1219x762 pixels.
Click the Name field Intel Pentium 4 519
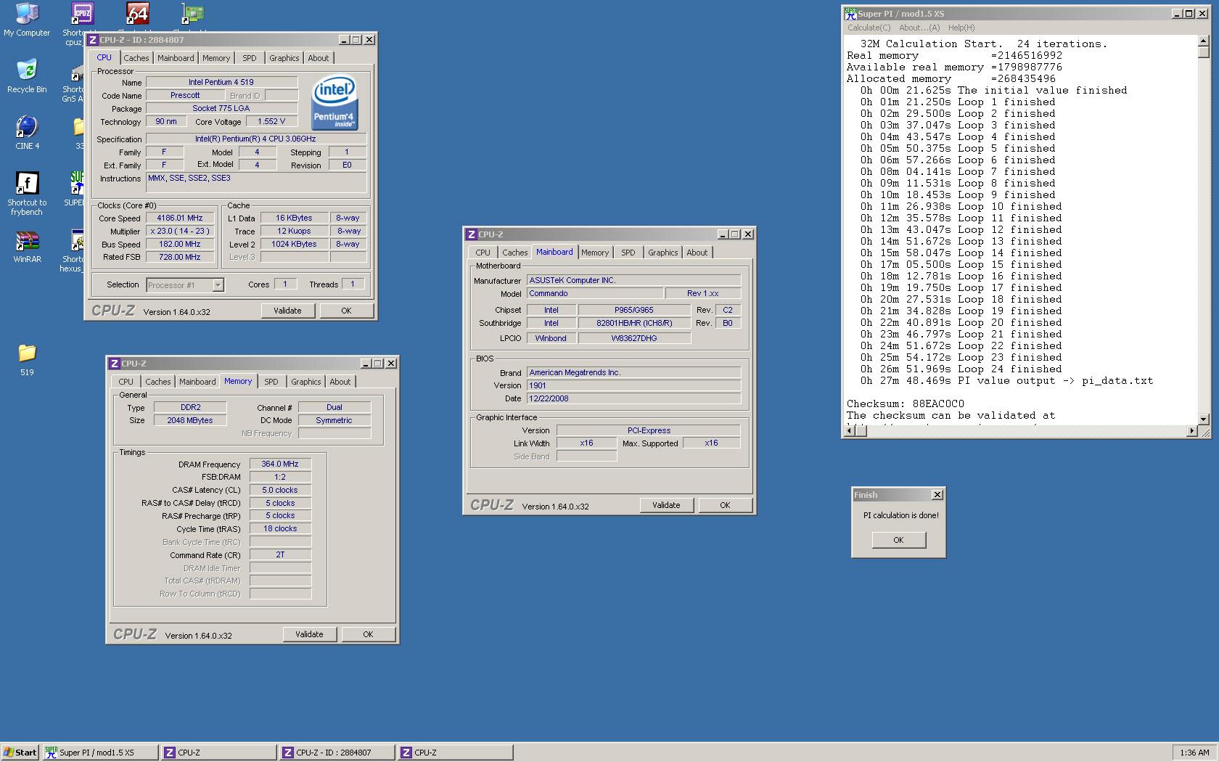(221, 82)
